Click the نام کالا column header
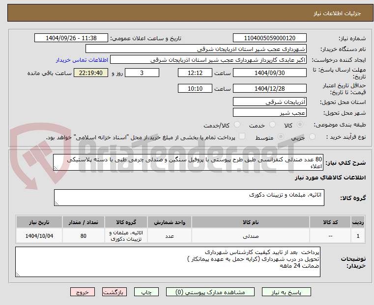Screen dimensions: 374x305 point(251,222)
